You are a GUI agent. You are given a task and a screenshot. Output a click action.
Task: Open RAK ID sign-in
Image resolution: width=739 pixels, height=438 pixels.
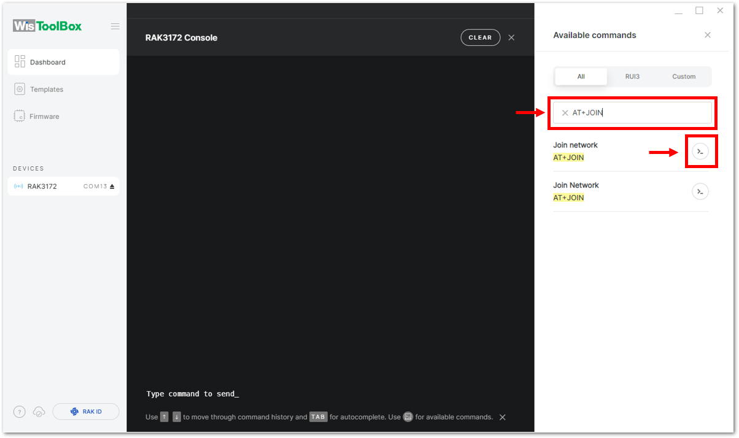(86, 412)
